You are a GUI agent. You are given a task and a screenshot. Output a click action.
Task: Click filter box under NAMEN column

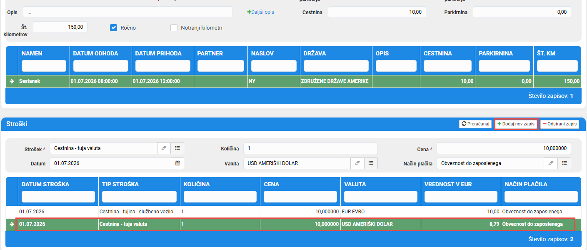click(x=44, y=66)
